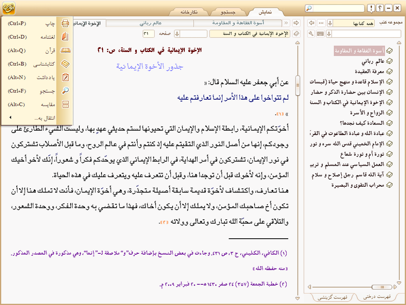The height and width of the screenshot is (305, 406).
Task: Click the top-right search input field
Action: (338, 8)
